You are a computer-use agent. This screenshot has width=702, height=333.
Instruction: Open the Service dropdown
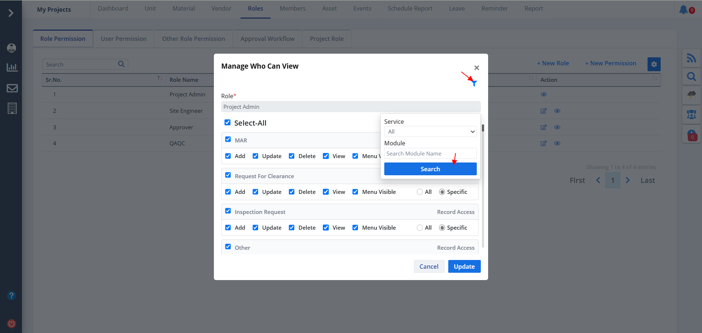(430, 132)
